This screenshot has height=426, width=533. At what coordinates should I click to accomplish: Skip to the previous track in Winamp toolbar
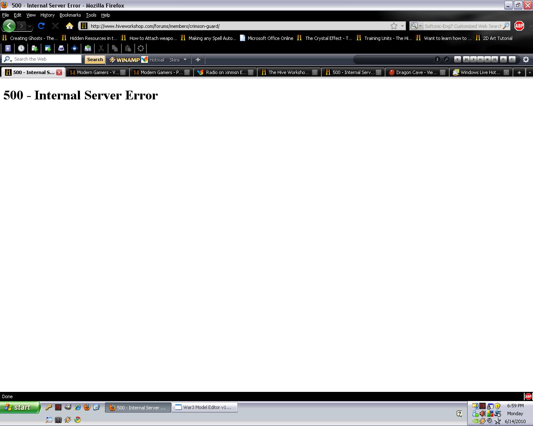point(466,59)
